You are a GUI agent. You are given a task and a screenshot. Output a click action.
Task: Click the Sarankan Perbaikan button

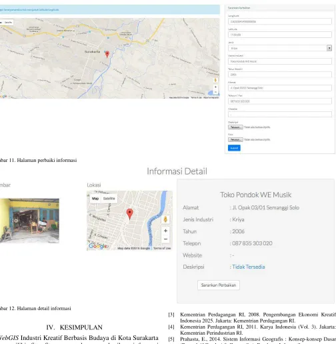coord(219,285)
